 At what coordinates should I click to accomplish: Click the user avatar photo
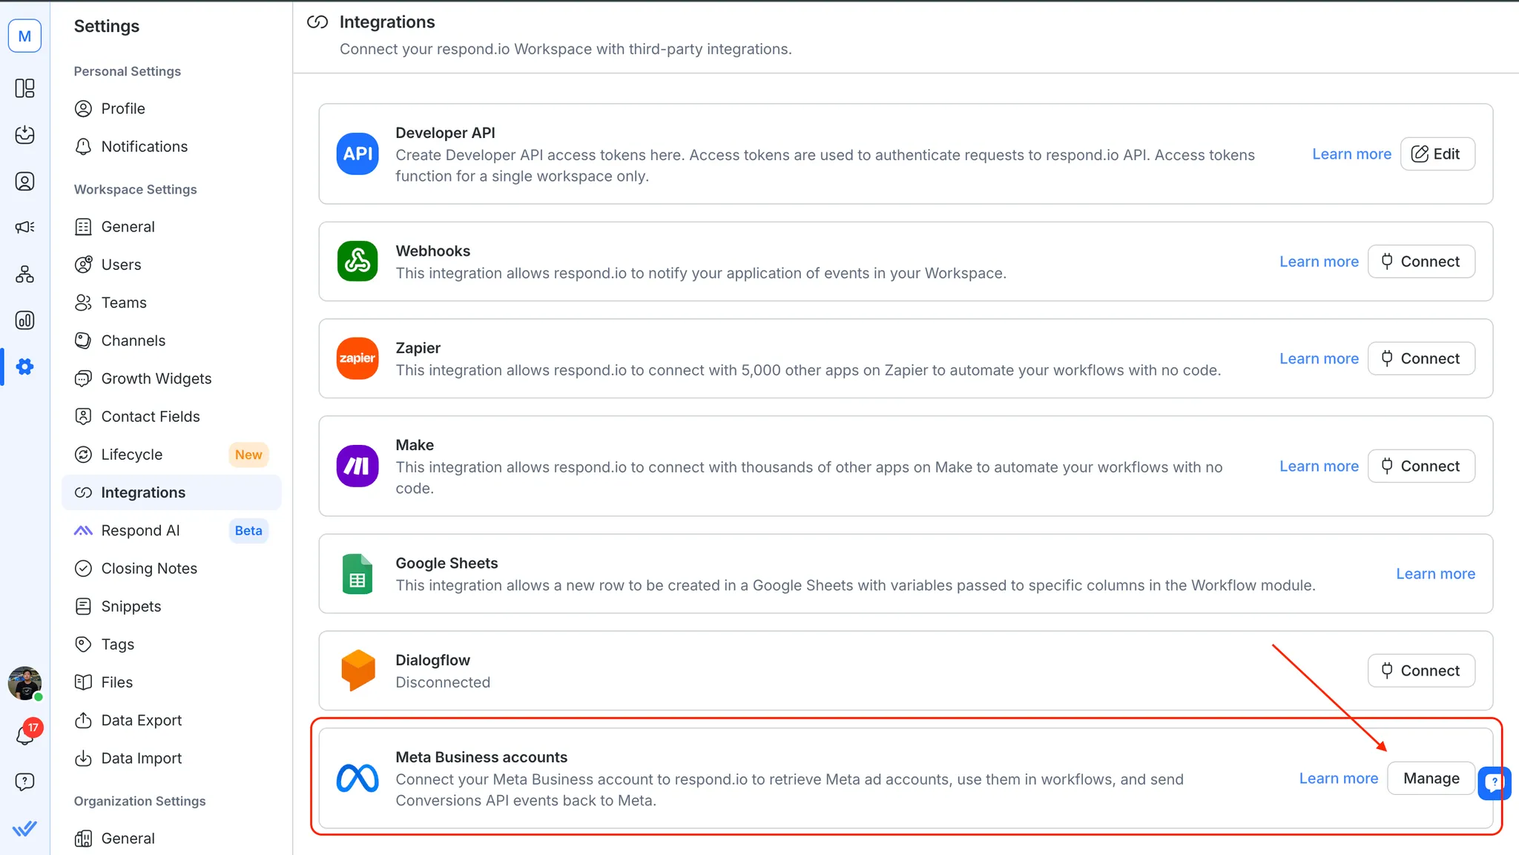click(24, 683)
